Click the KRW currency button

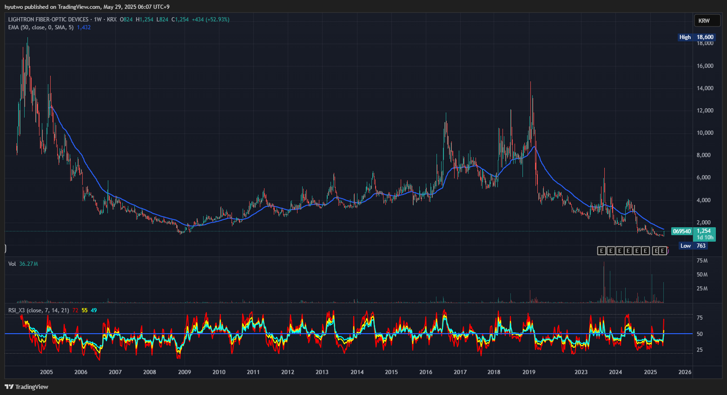[x=707, y=20]
